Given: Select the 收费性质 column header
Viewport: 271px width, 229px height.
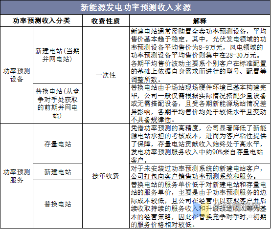Looking at the screenshot, I should tap(106, 21).
